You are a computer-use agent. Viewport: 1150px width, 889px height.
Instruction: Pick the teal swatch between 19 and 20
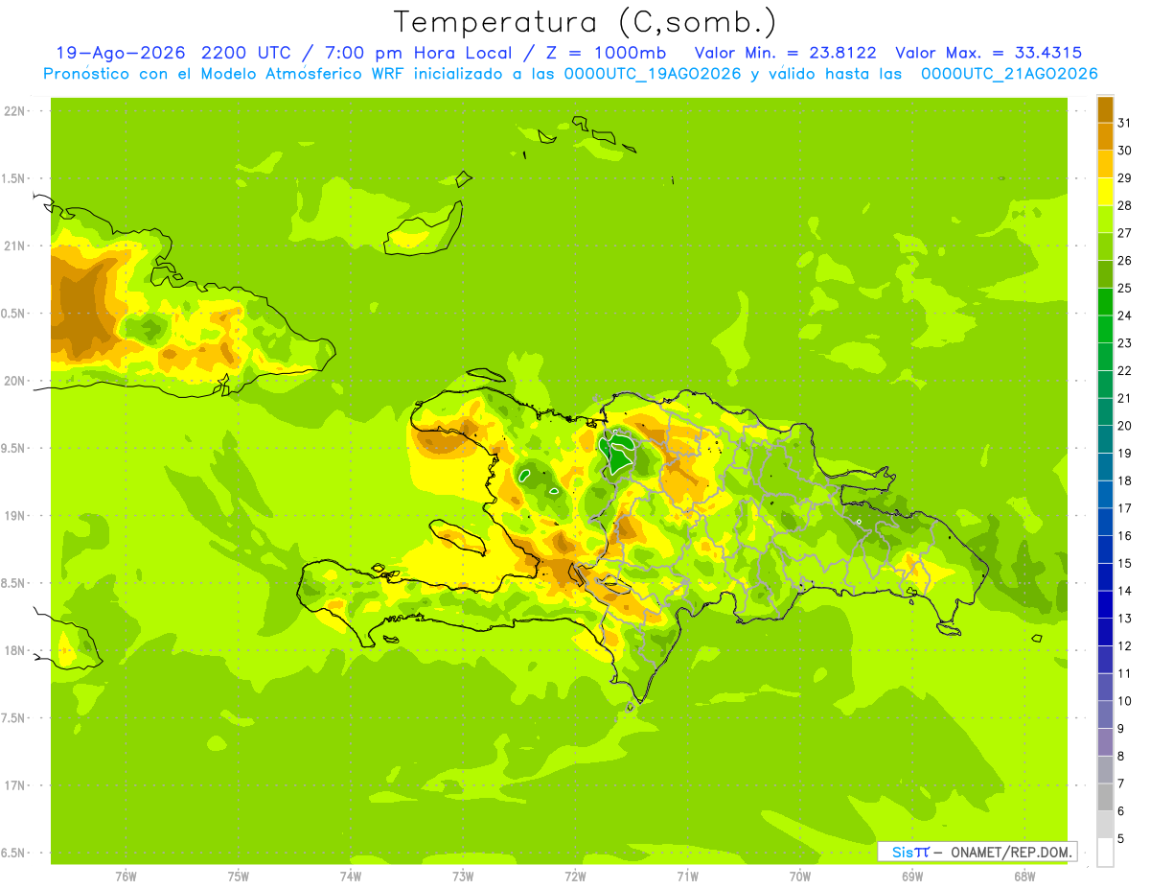click(1105, 439)
